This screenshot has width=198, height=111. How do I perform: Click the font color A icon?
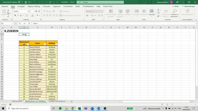pos(37,15)
